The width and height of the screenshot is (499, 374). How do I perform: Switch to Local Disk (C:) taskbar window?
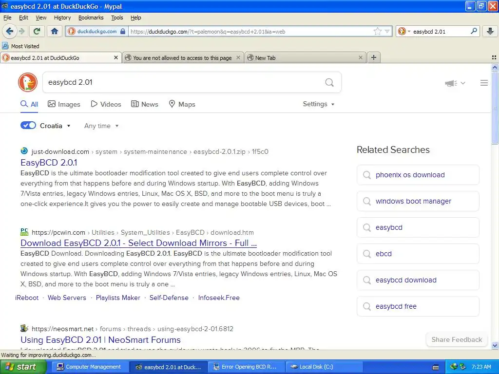(x=324, y=367)
